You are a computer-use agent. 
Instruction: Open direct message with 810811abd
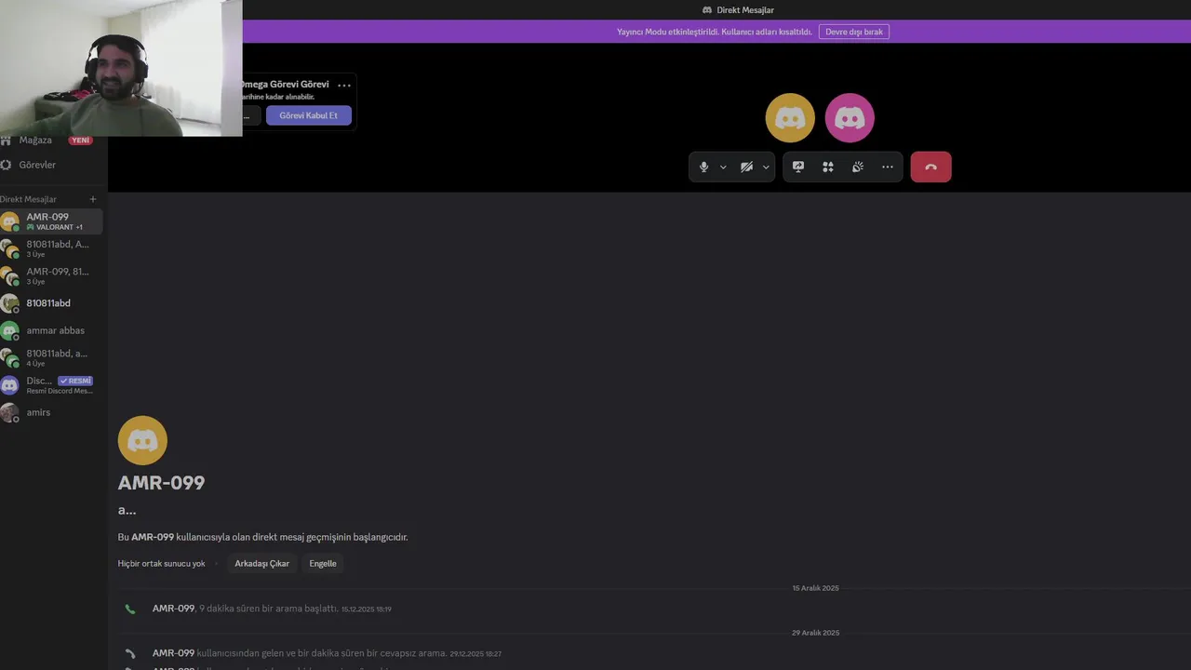click(51, 303)
